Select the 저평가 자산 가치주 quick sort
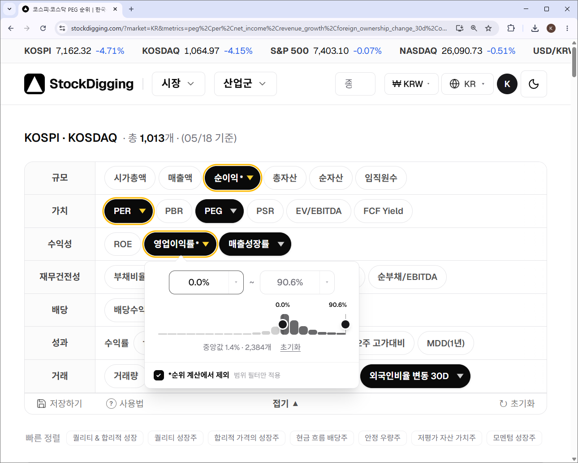Image resolution: width=578 pixels, height=463 pixels. click(x=447, y=438)
